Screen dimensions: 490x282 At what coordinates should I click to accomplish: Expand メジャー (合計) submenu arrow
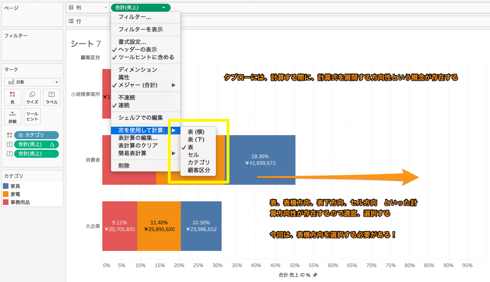(174, 85)
